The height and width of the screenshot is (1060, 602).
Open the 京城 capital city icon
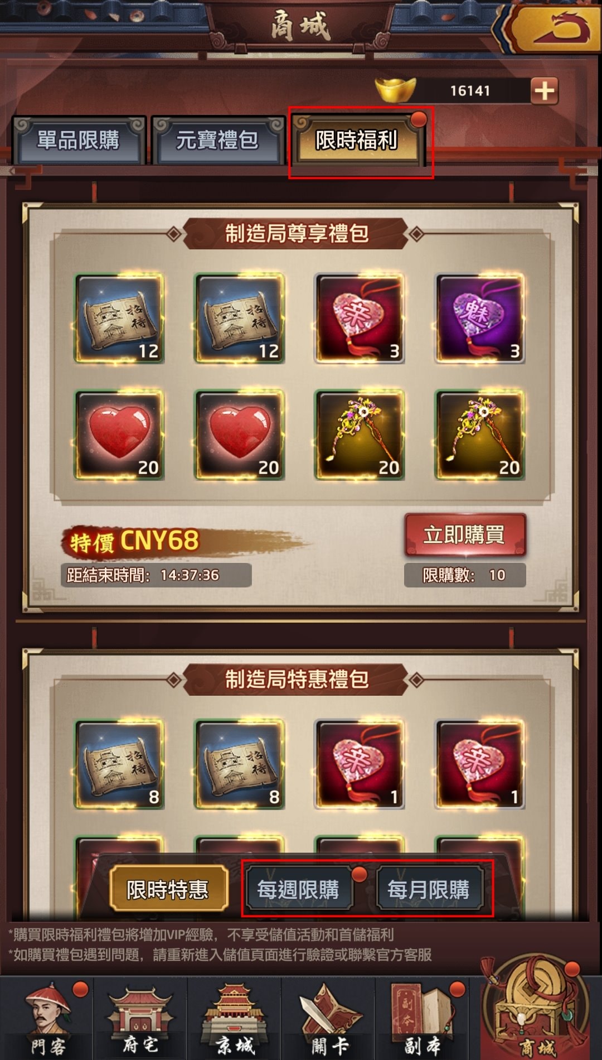[x=234, y=1019]
